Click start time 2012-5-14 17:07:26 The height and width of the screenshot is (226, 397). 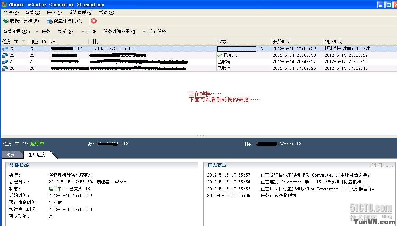[294, 68]
